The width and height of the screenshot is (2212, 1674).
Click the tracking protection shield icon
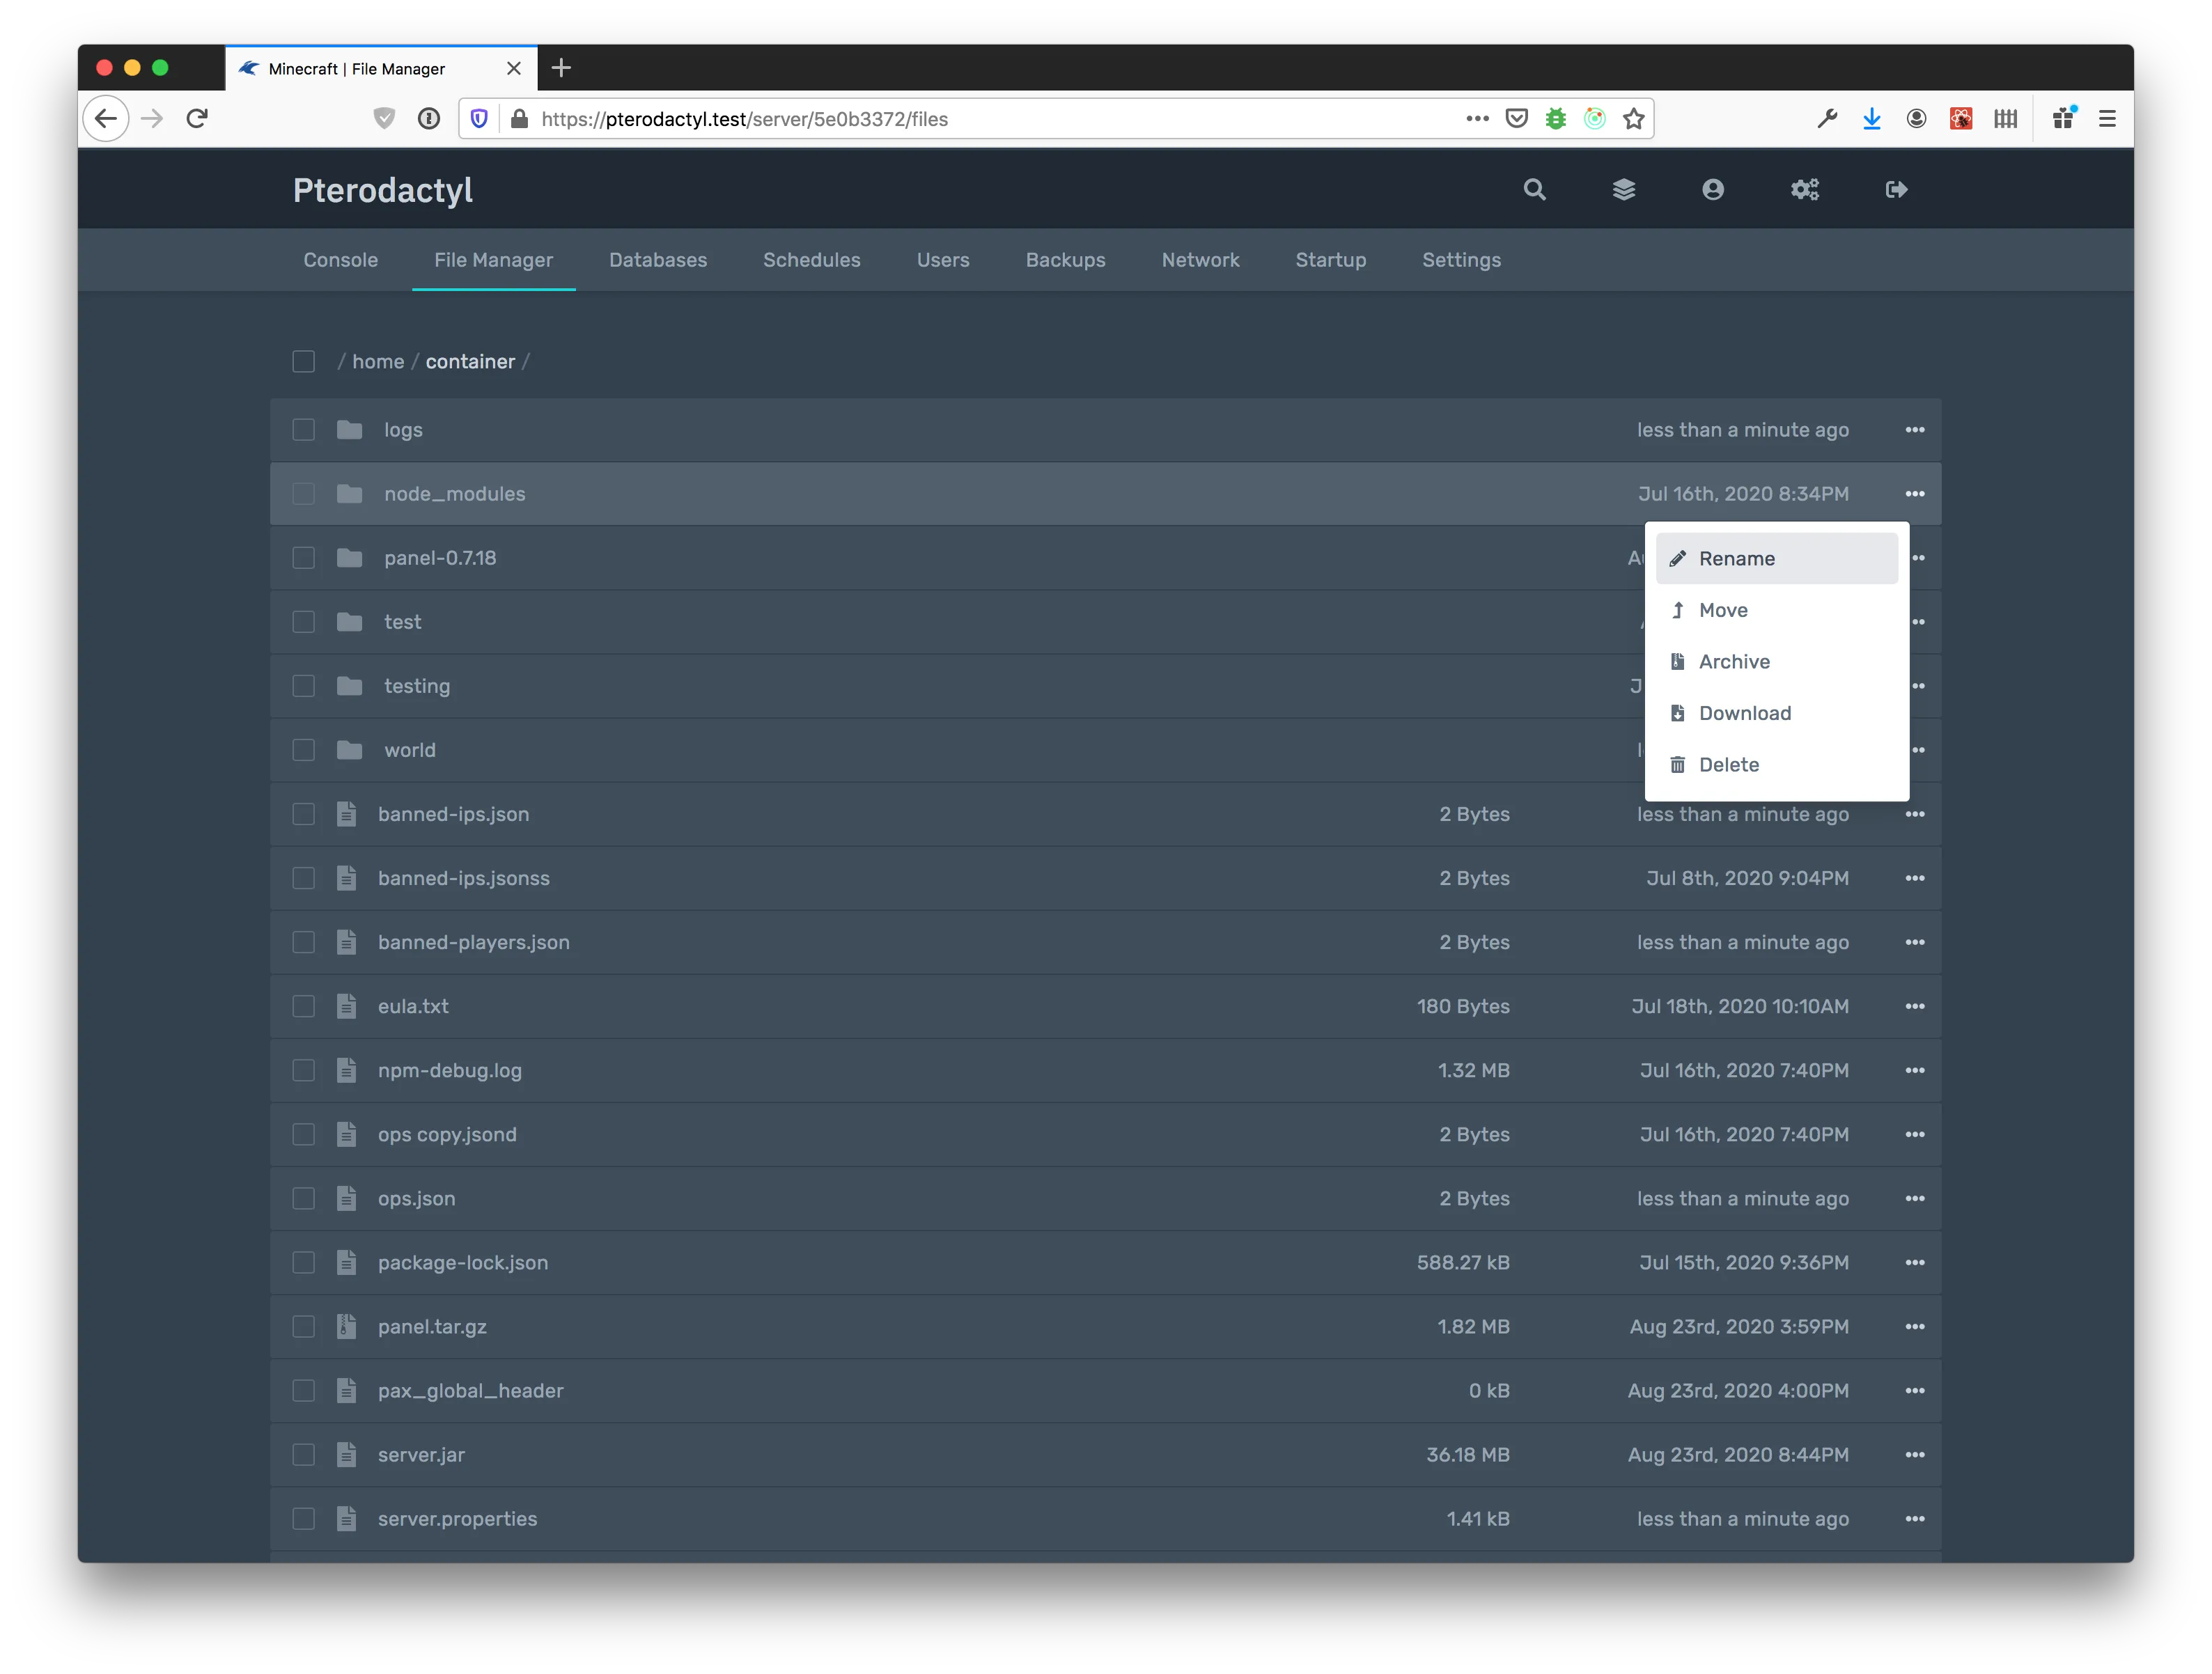coord(479,118)
